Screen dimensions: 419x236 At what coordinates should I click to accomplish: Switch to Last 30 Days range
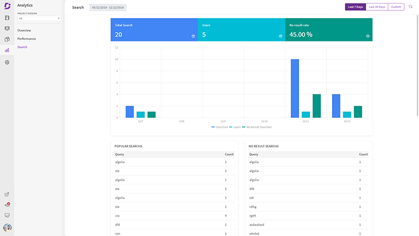click(x=377, y=7)
